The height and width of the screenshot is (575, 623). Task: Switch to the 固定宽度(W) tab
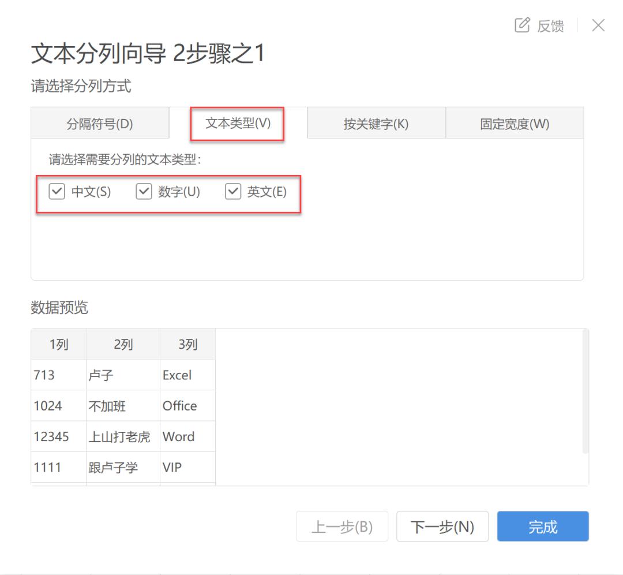513,123
